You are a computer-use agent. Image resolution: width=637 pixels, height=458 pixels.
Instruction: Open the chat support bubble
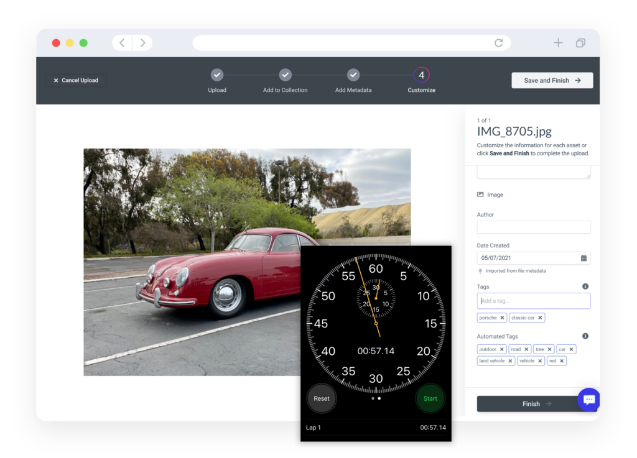[x=588, y=400]
